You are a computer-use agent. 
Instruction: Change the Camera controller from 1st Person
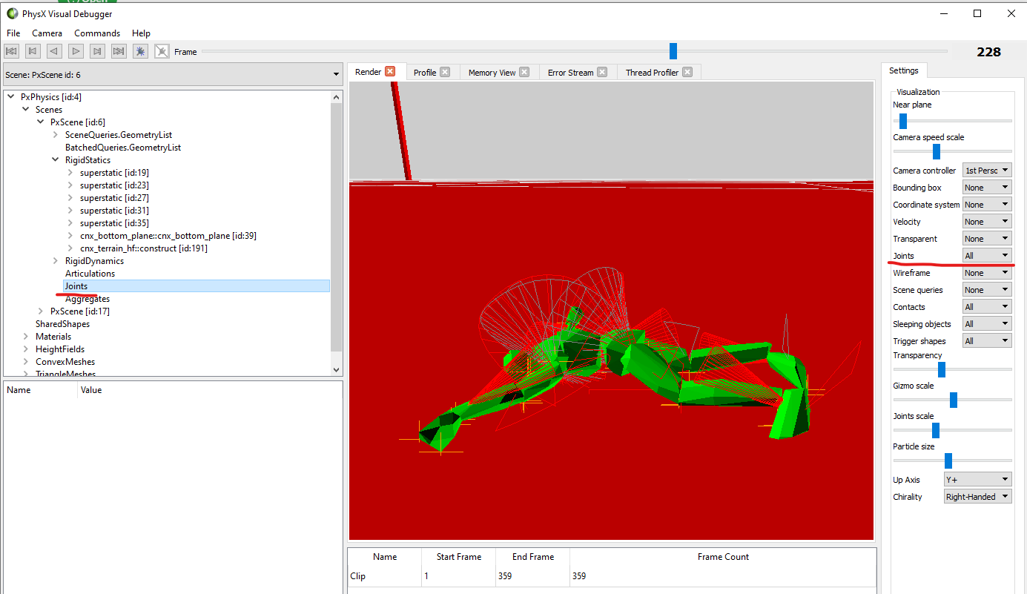pyautogui.click(x=986, y=170)
